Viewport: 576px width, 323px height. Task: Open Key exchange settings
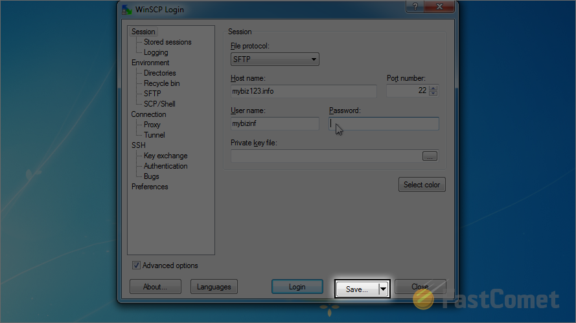[x=166, y=156]
